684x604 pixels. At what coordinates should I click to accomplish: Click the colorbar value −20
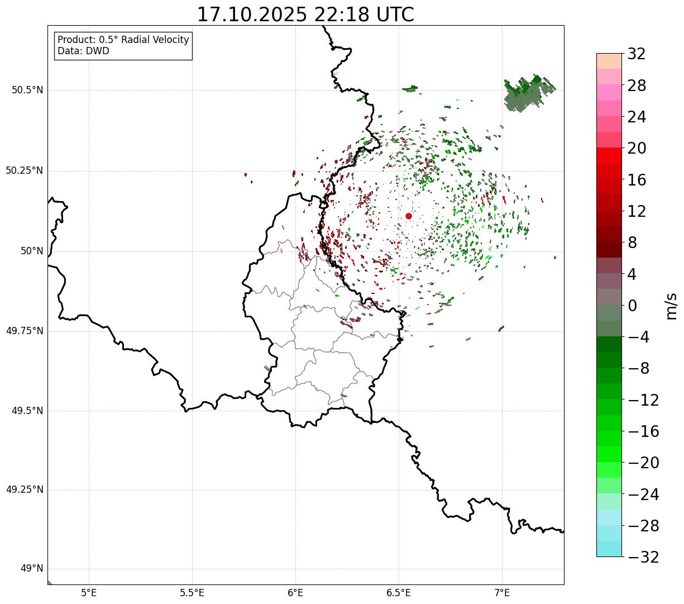643,463
